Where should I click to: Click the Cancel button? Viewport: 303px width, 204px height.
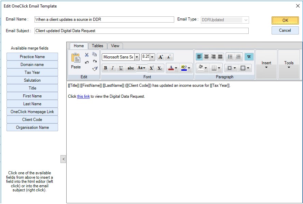click(285, 30)
